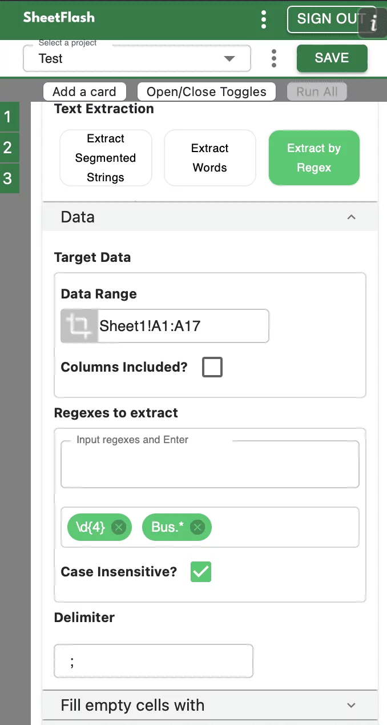Remove the \d{4} regex chip
The image size is (387, 725).
119,527
